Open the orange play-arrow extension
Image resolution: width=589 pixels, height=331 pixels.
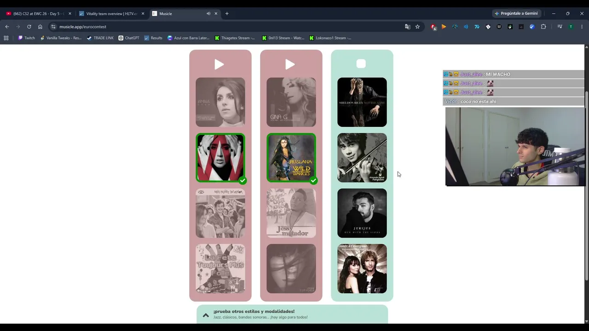(444, 27)
